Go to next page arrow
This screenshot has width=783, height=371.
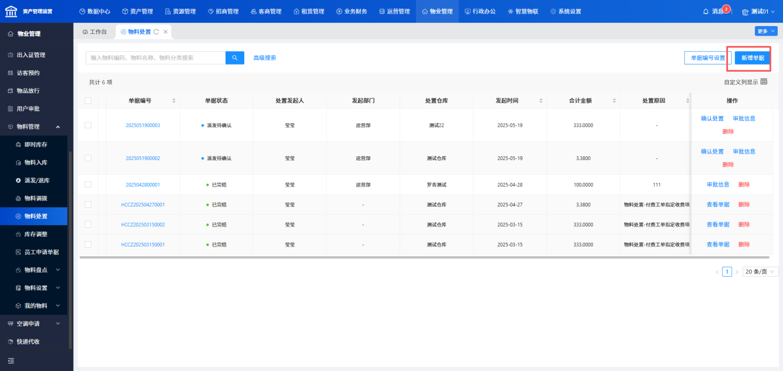point(737,272)
